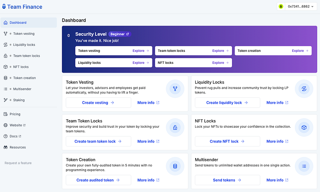This screenshot has width=320, height=192.
Task: Click the Create vesting button
Action: click(x=98, y=103)
